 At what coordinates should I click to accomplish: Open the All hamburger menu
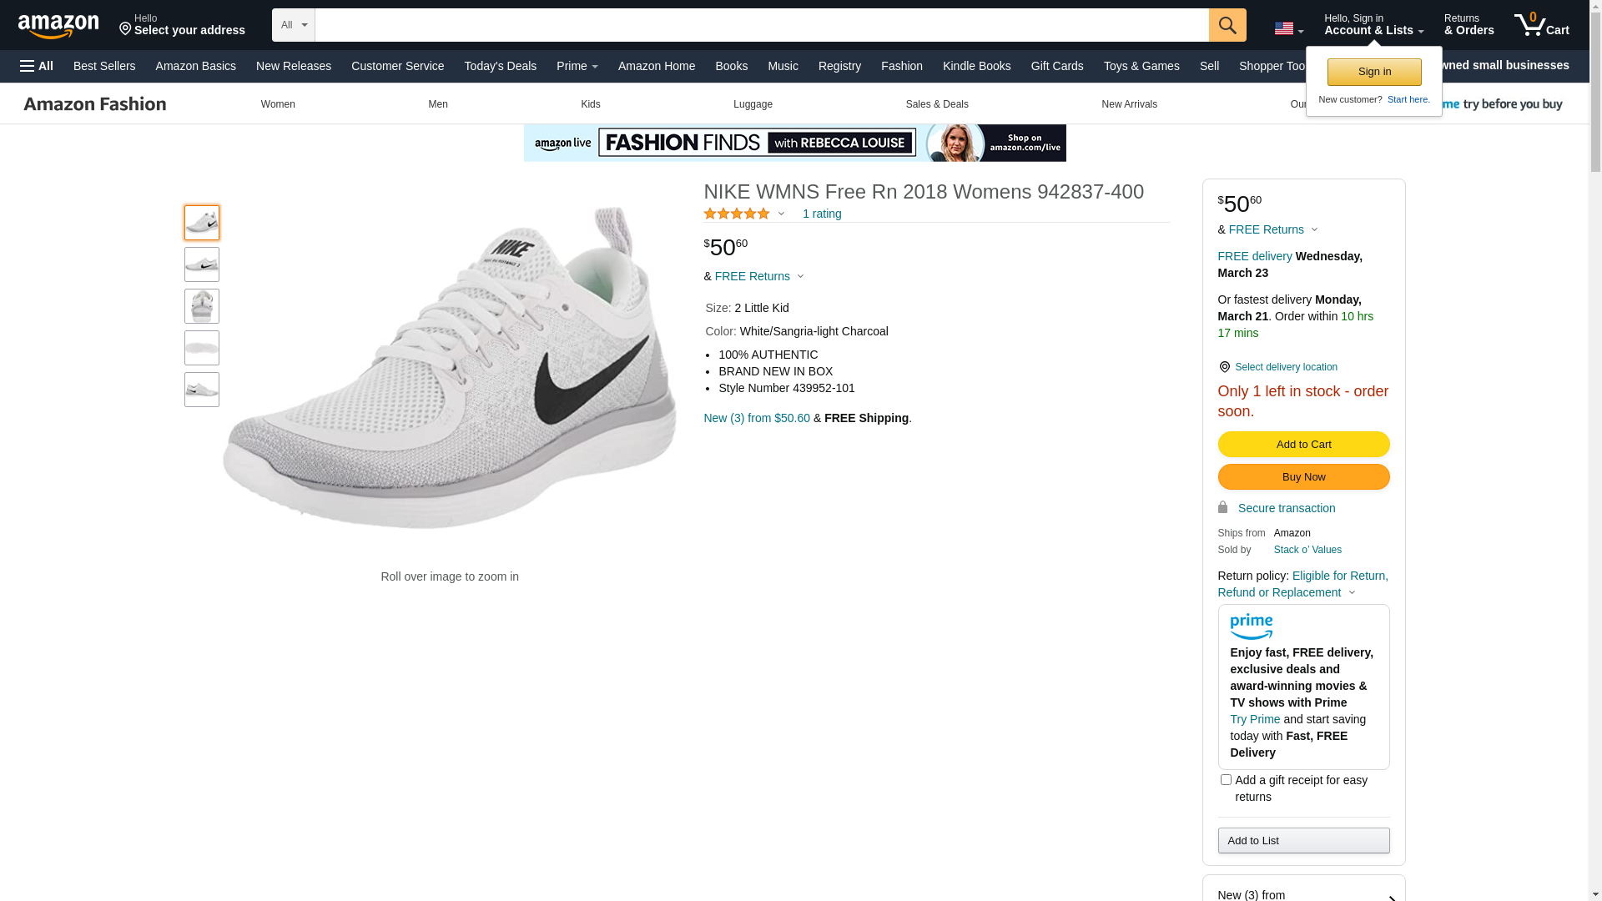pyautogui.click(x=37, y=66)
